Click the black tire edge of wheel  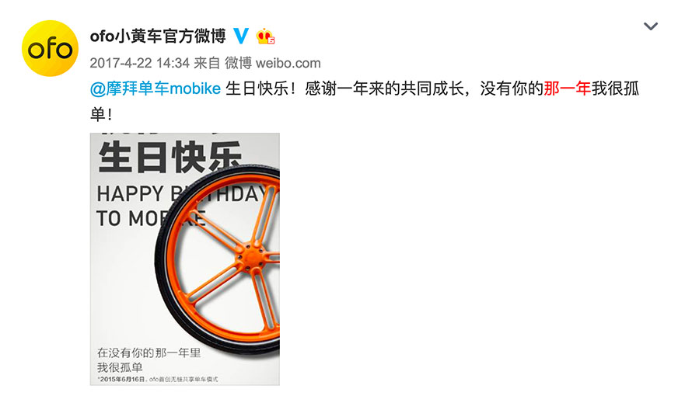coord(159,259)
